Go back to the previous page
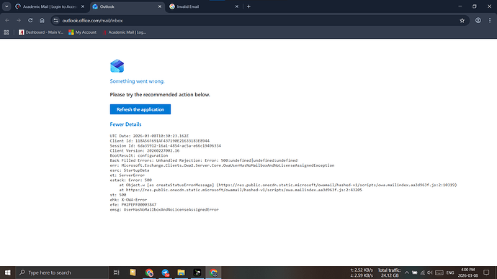Viewport: 497px width, 279px height. pyautogui.click(x=7, y=21)
